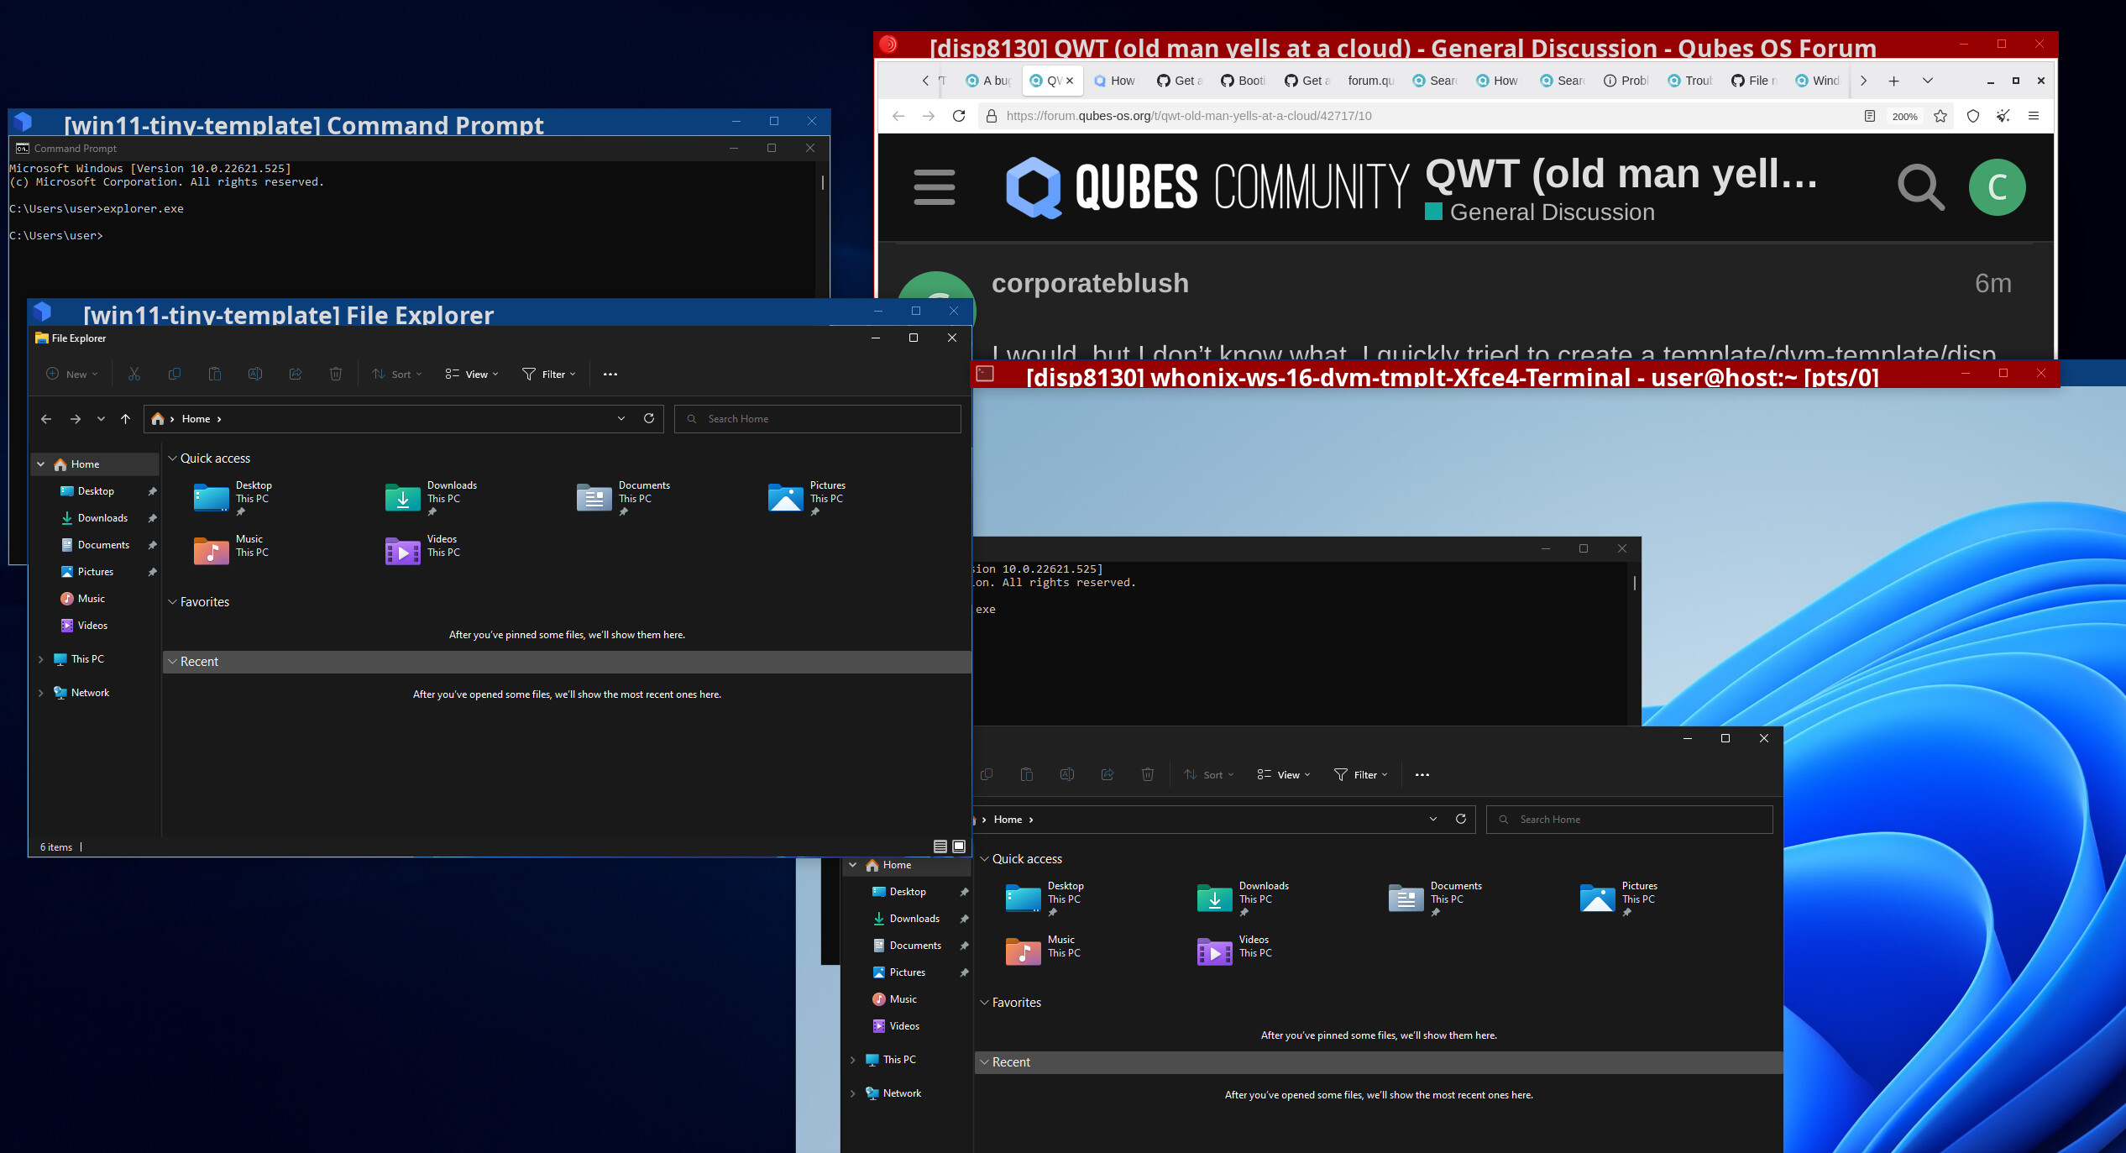Switch to the "Probl" browser tab
2126x1153 pixels.
tap(1627, 81)
